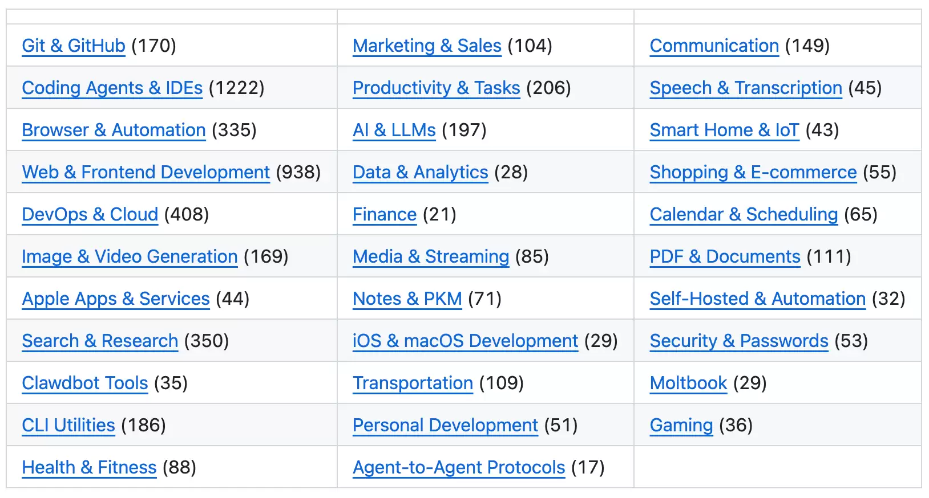Go to the AI & LLMs link
This screenshot has width=929, height=498.
click(394, 130)
